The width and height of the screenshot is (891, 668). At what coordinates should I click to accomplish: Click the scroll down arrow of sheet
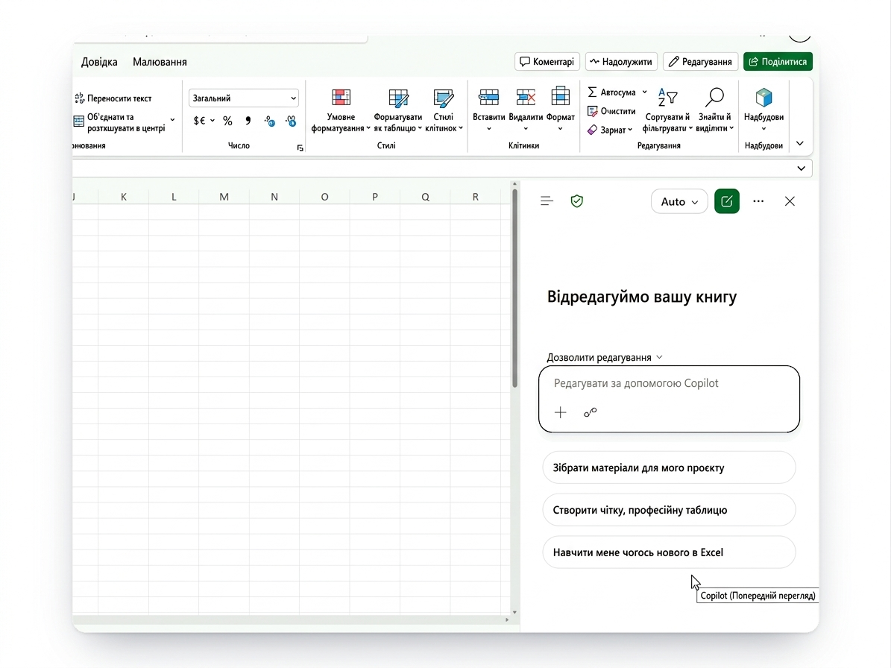(514, 612)
